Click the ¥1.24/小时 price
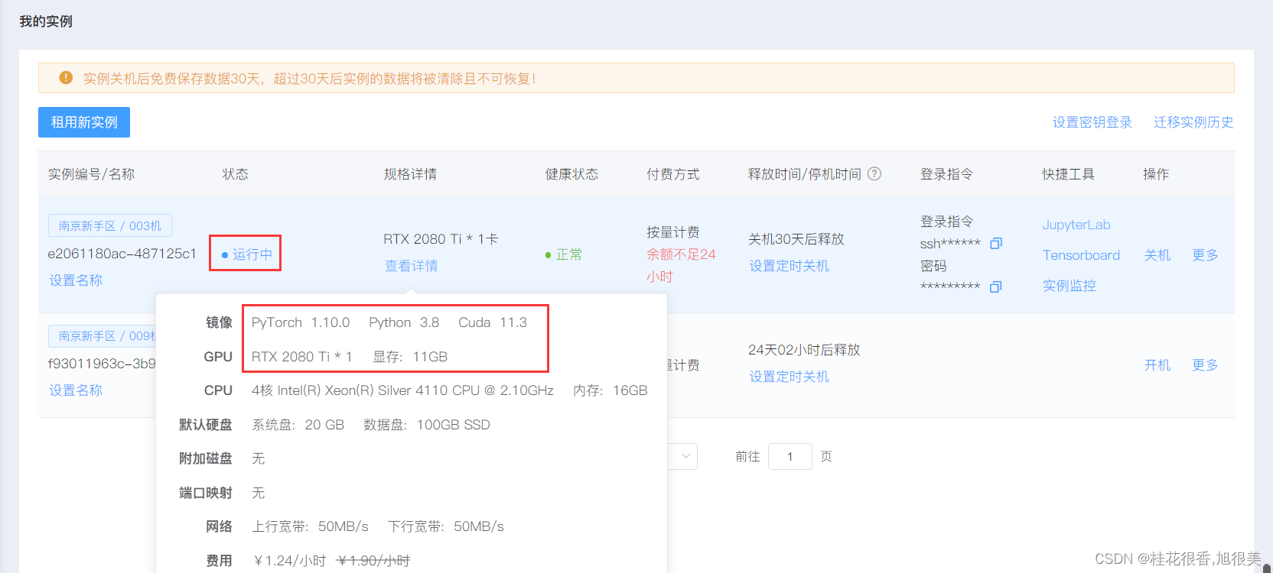 (289, 561)
